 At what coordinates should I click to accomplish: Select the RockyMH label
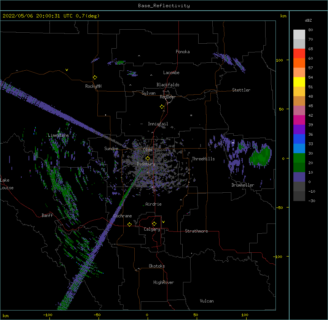pyautogui.click(x=93, y=86)
